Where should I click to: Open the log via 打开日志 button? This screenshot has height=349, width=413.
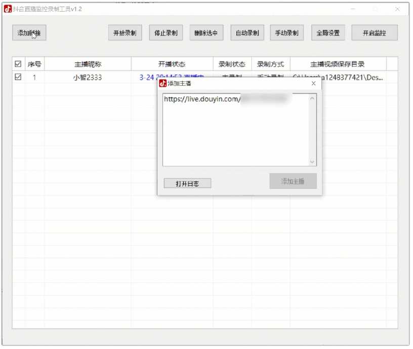pos(187,183)
